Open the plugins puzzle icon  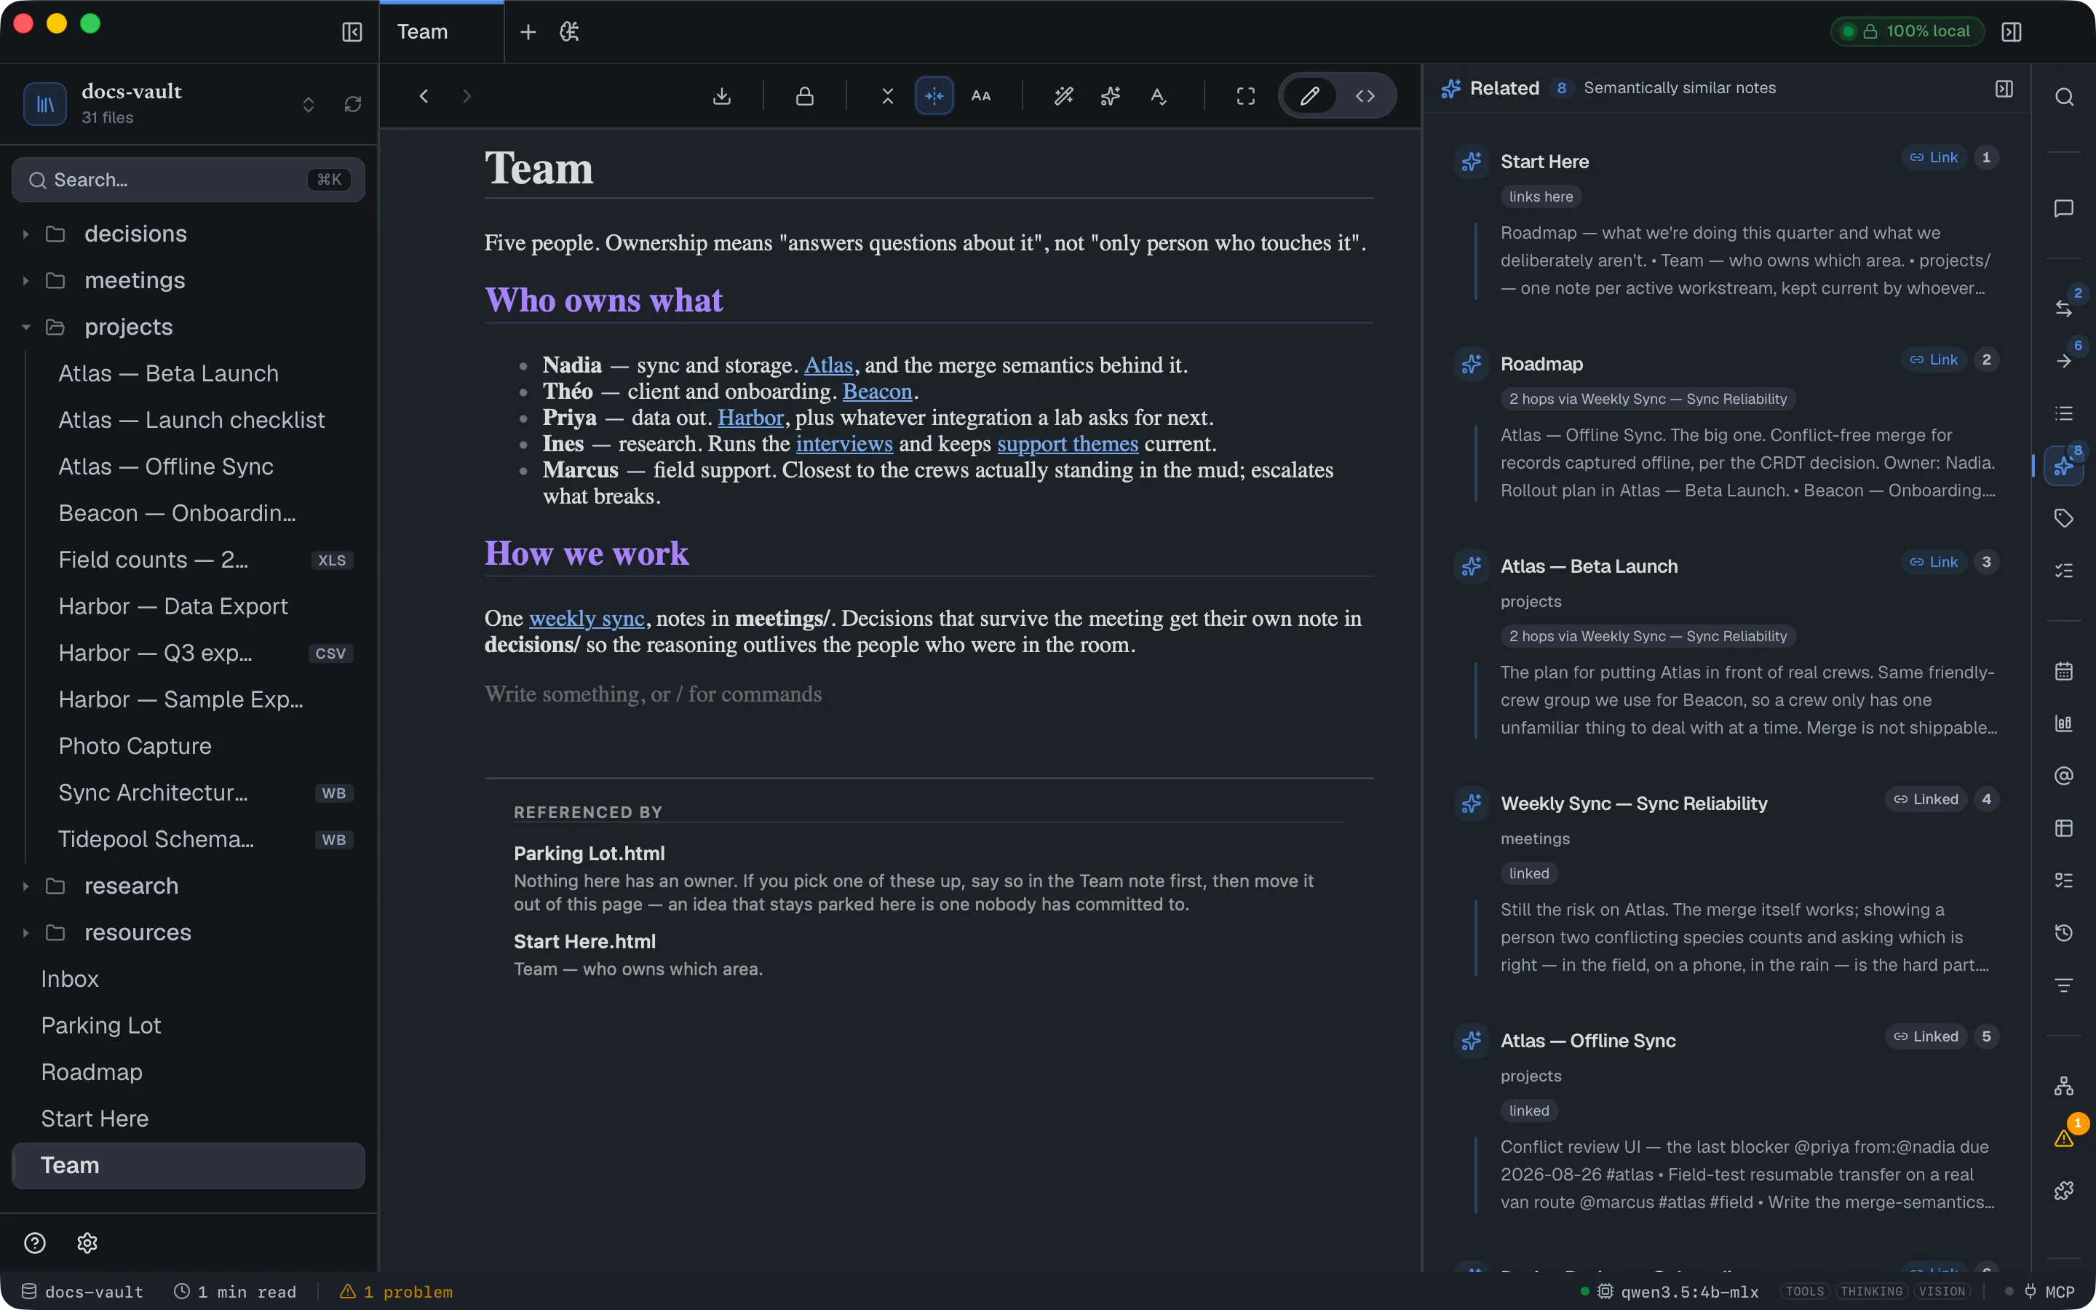point(2064,1191)
